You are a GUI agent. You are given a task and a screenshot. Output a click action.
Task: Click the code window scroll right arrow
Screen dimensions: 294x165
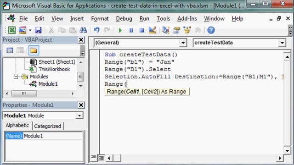click(x=280, y=158)
